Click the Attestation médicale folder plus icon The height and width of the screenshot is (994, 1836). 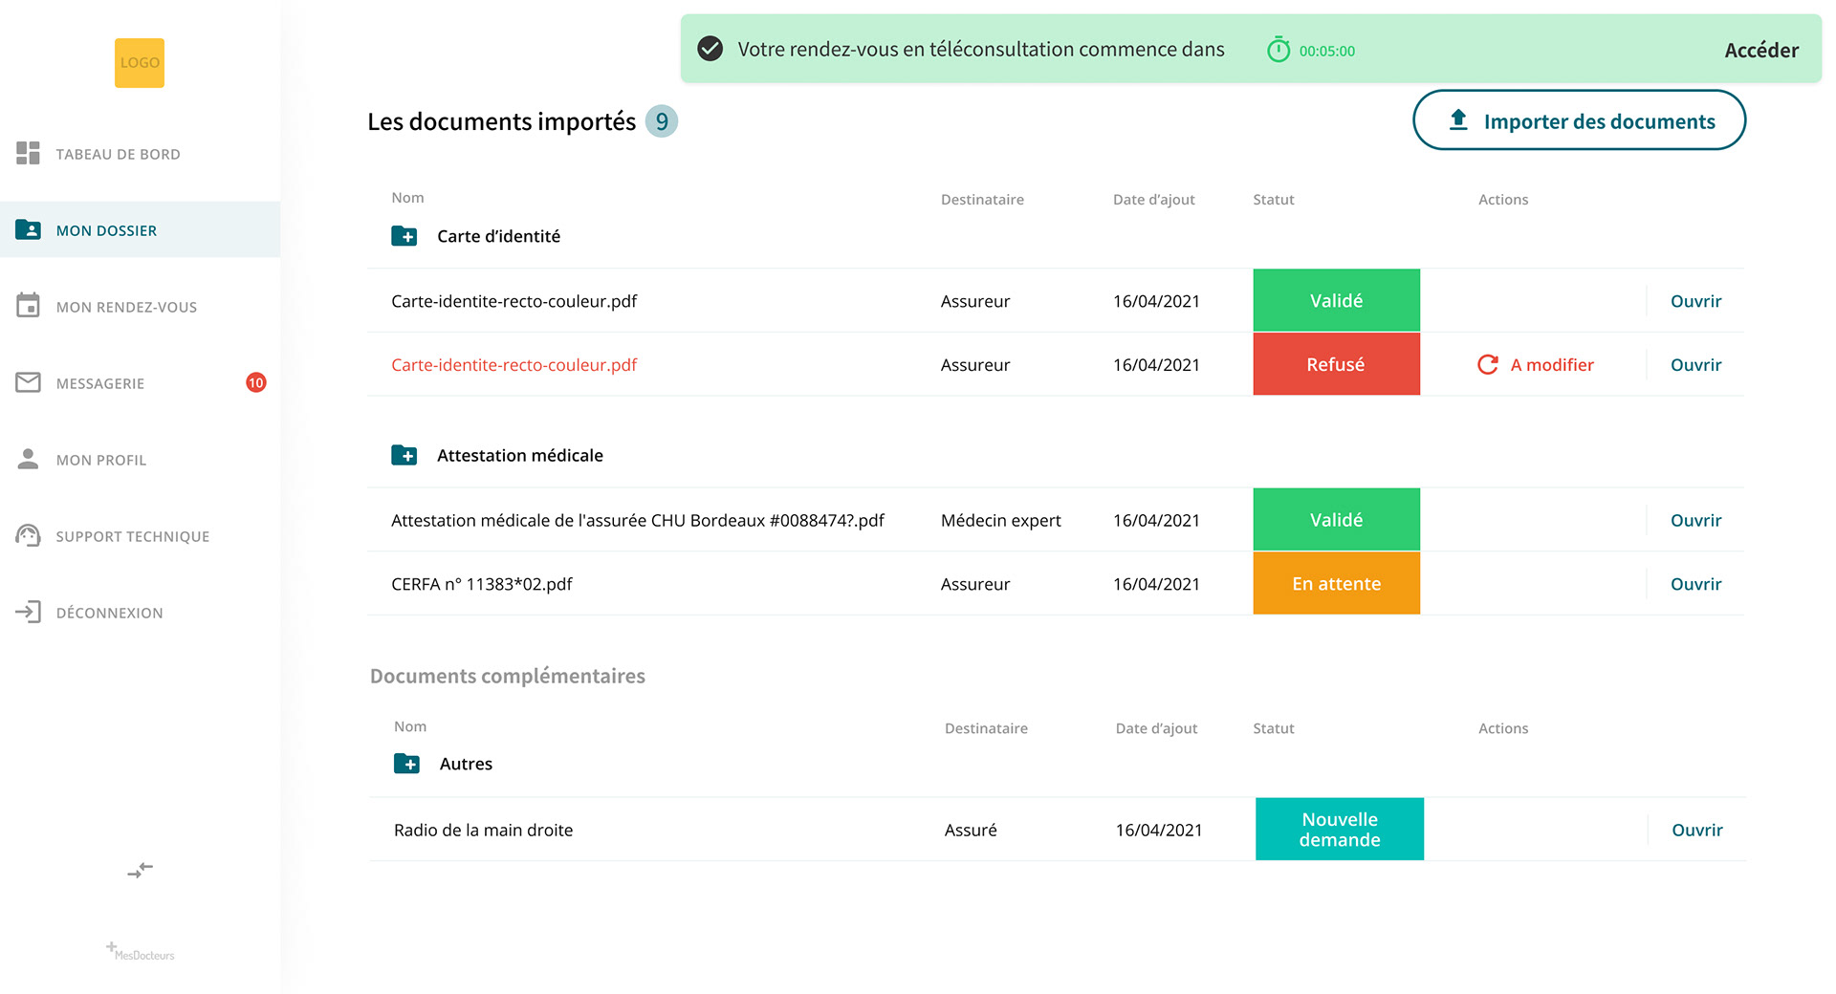pos(404,455)
